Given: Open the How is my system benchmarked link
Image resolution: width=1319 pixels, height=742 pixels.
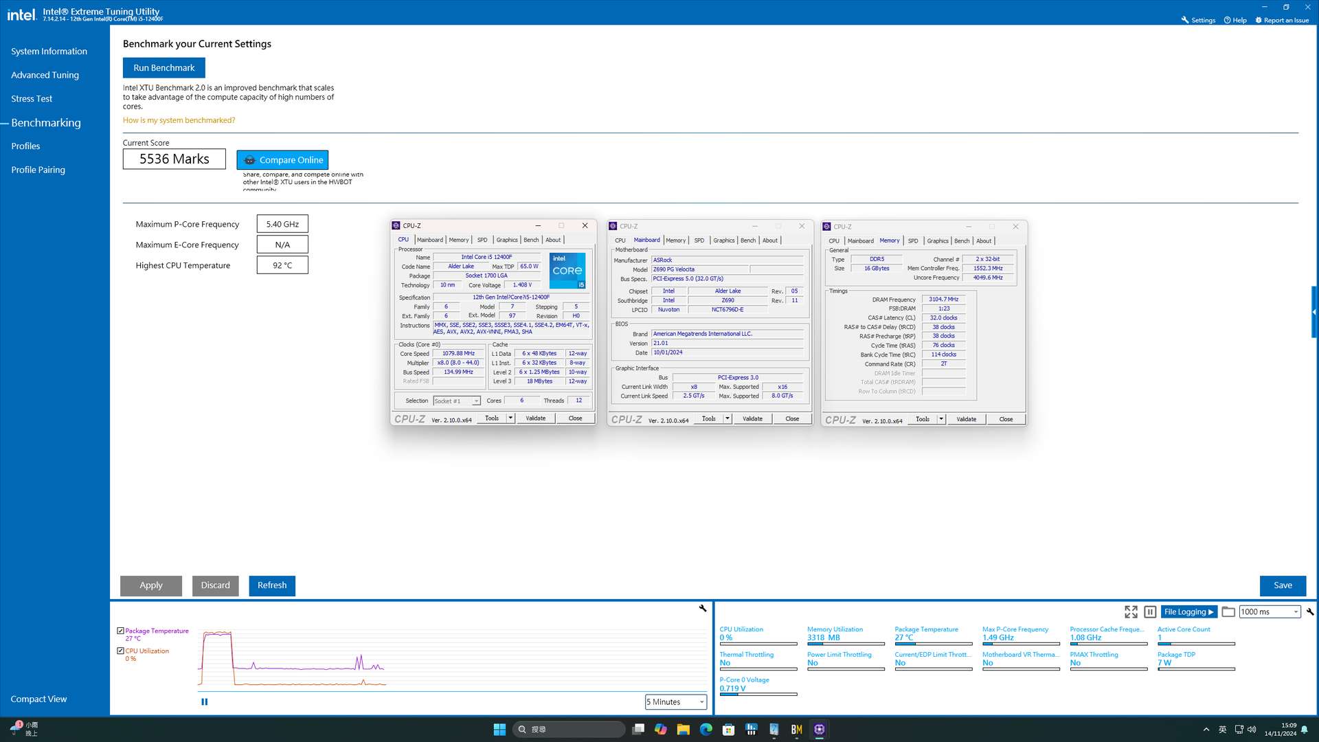Looking at the screenshot, I should pos(179,120).
